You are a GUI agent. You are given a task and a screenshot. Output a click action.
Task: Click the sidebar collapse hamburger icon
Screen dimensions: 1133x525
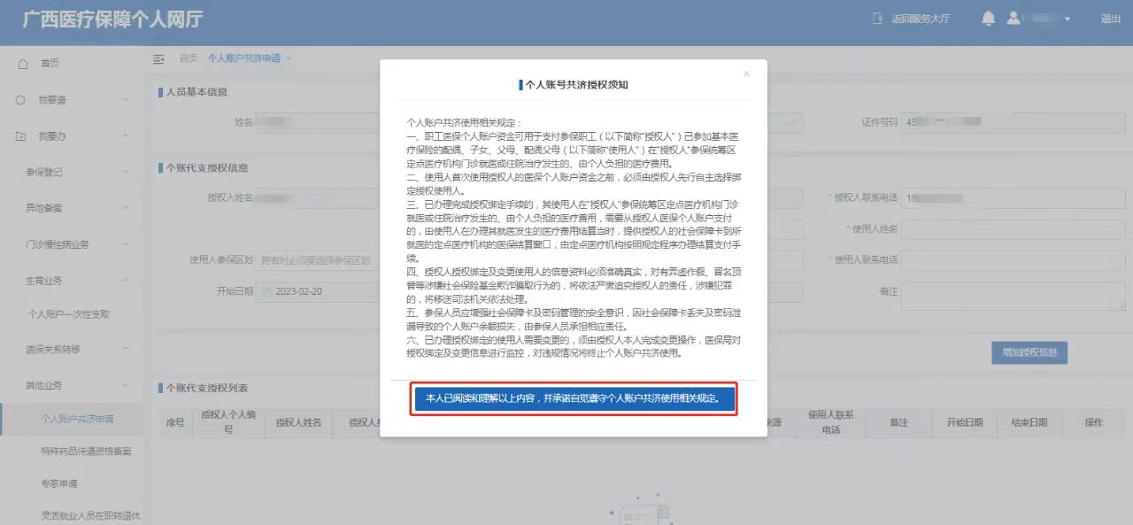pyautogui.click(x=159, y=58)
